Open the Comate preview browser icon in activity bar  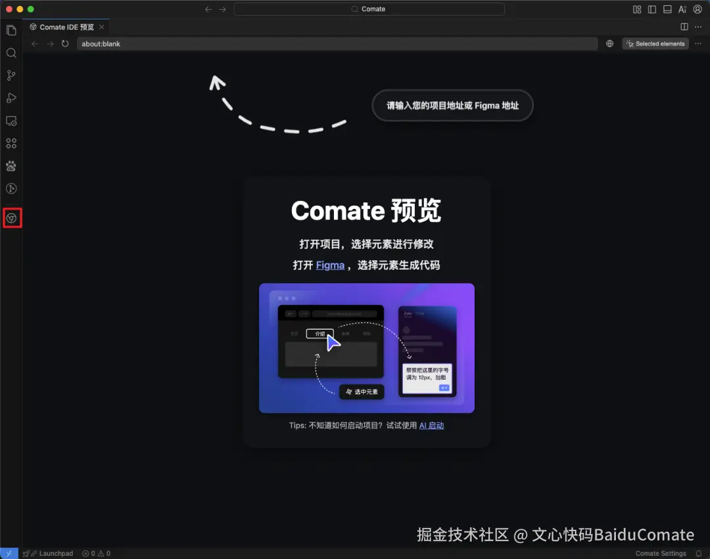(x=12, y=219)
